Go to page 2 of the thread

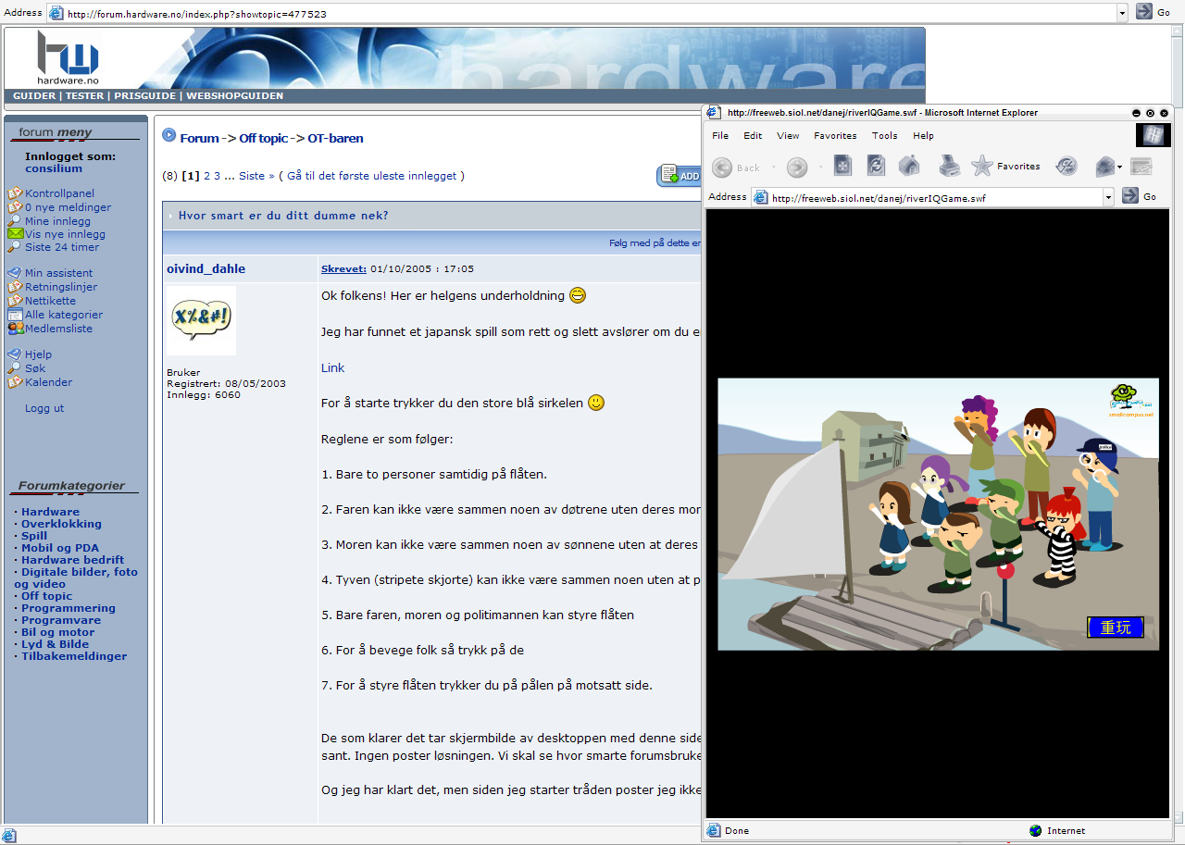coord(207,176)
